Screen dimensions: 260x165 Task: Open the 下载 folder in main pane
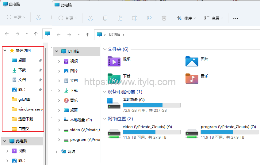(114, 78)
